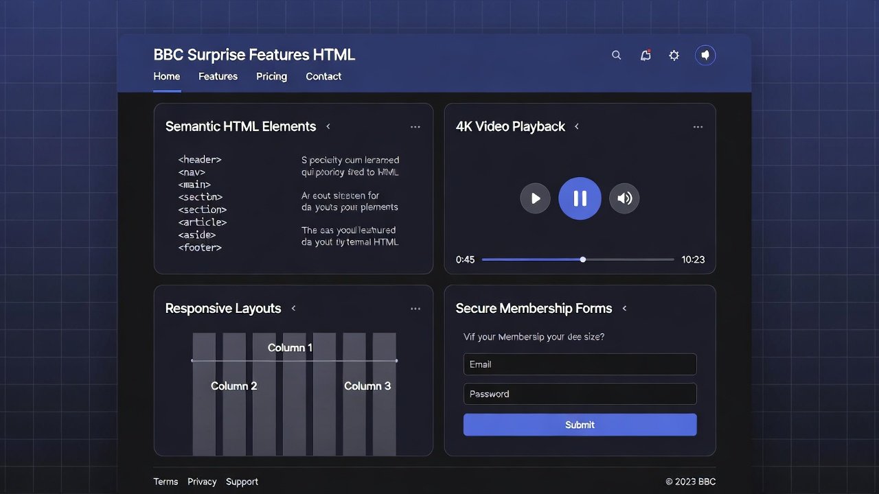Open the Contact tab
Screen dimensions: 879x494
(x=323, y=76)
